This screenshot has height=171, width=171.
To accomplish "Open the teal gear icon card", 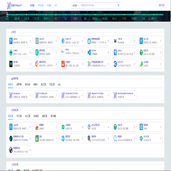I will (151, 138).
